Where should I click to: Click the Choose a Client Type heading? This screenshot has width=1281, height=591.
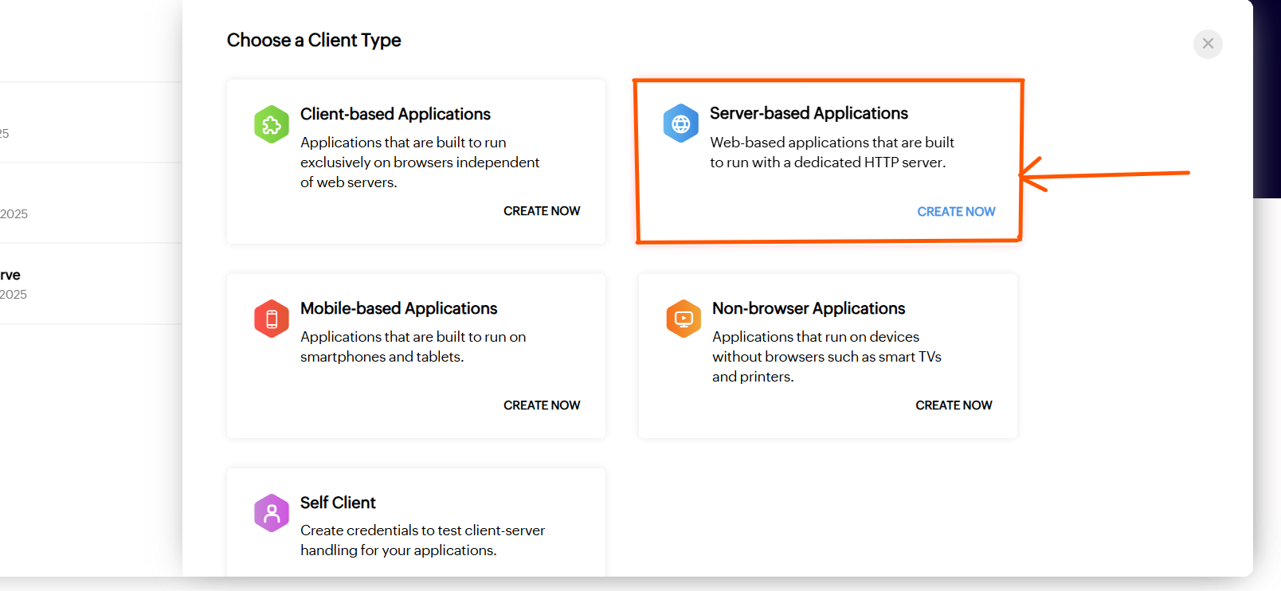coord(314,40)
